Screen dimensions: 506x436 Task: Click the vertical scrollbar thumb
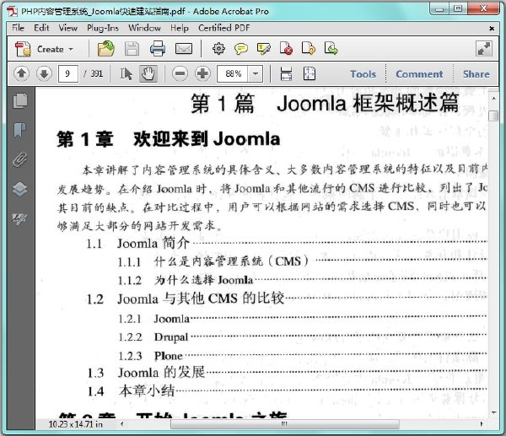(493, 116)
